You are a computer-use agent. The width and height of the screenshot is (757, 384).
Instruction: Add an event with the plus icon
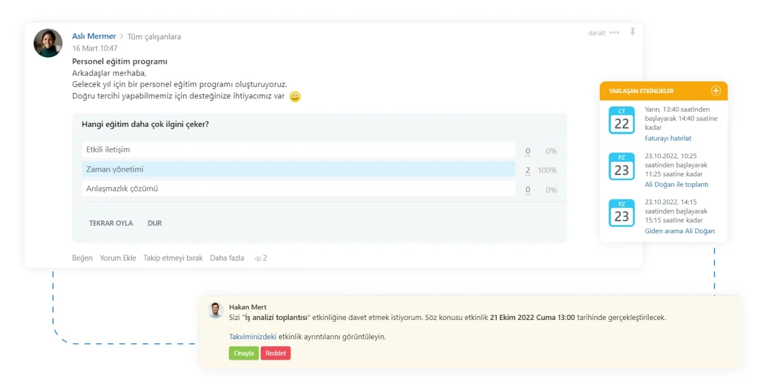(716, 91)
